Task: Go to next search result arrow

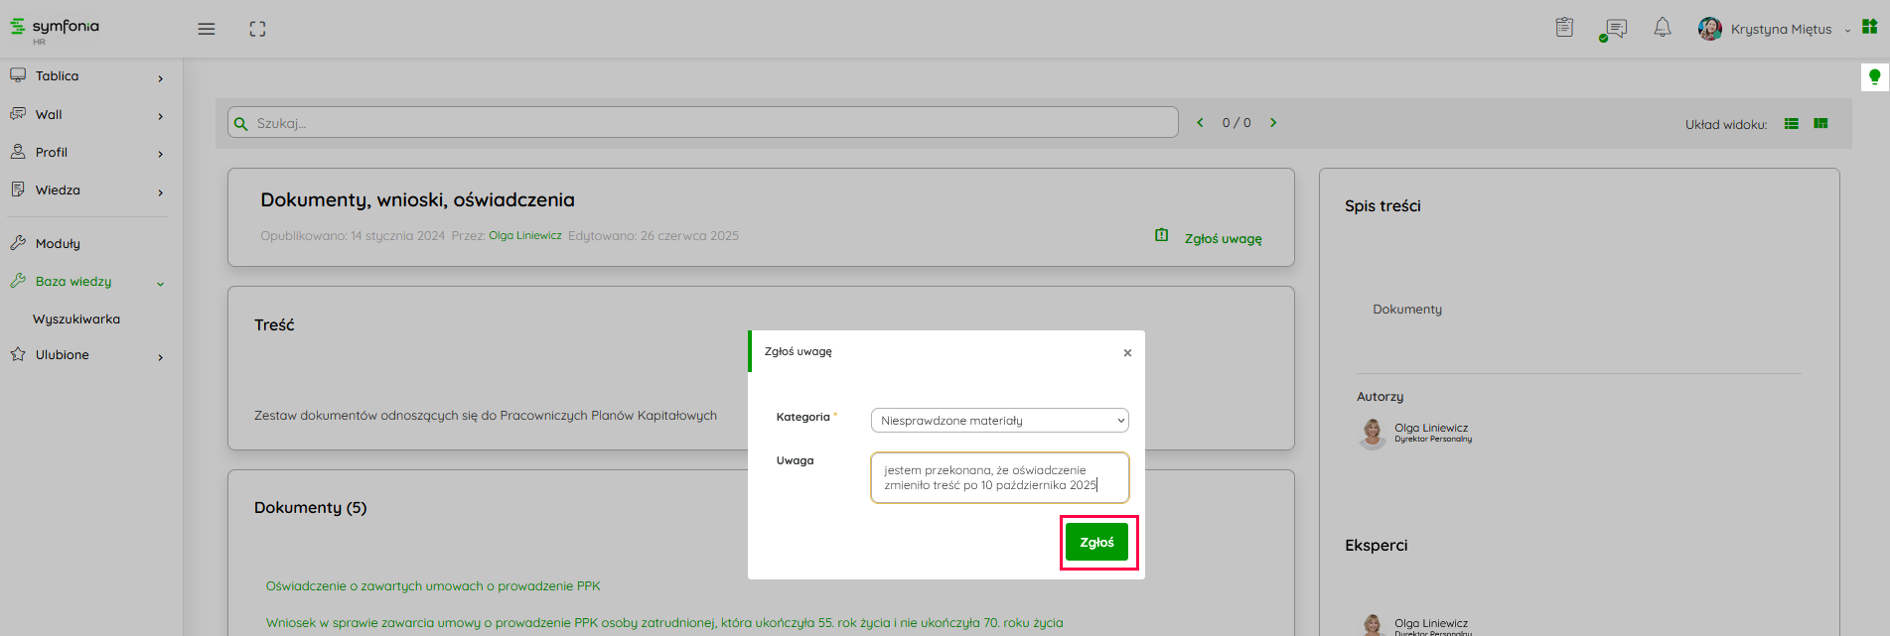Action: (1273, 123)
